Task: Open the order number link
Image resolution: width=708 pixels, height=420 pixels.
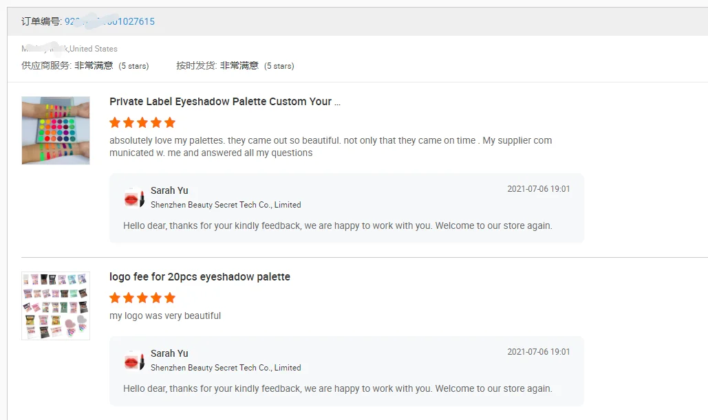Action: coord(109,21)
